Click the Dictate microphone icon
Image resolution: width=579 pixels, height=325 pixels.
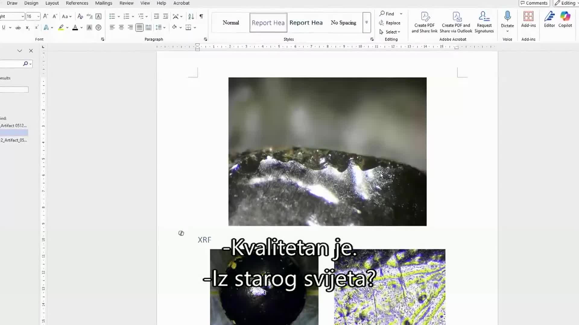507,17
